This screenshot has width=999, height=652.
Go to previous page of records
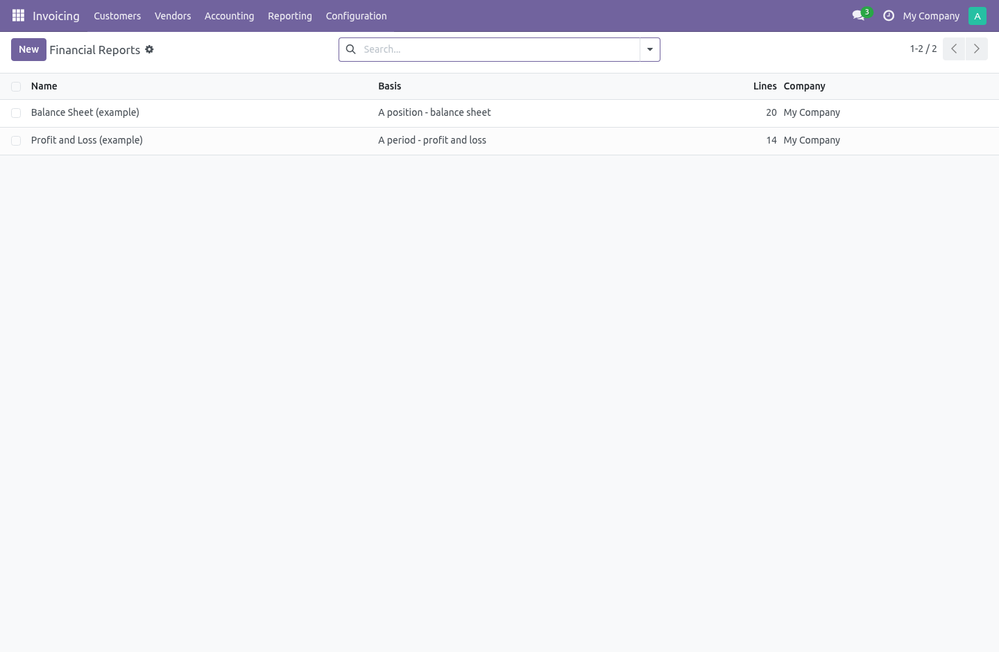(x=954, y=49)
